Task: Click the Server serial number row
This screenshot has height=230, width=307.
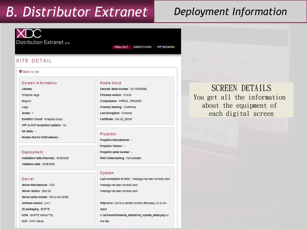Action: click(45, 197)
